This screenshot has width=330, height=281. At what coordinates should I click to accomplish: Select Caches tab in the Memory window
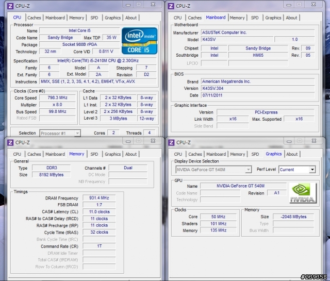(34, 154)
